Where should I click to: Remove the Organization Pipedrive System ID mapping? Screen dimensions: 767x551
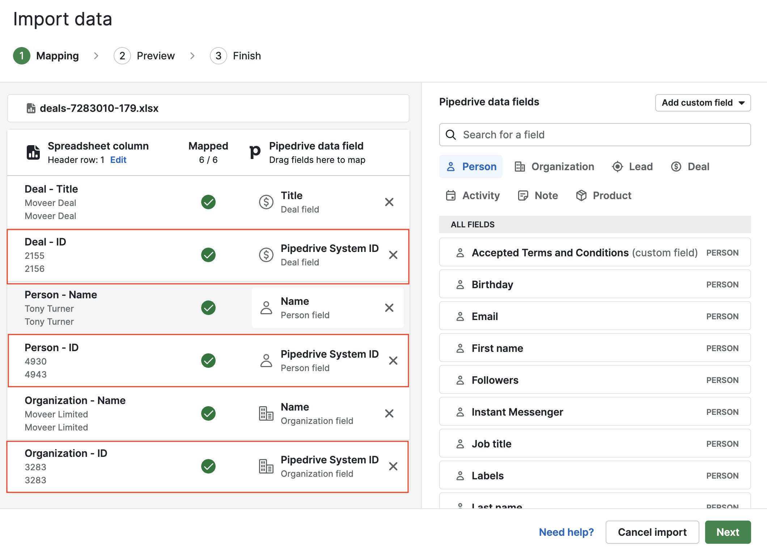pyautogui.click(x=393, y=466)
